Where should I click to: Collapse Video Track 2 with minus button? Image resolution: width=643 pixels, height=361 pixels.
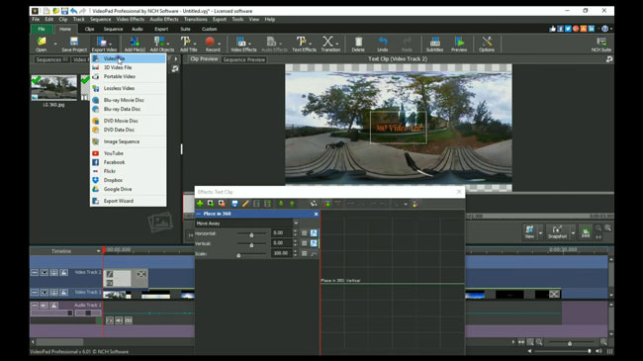tap(35, 272)
